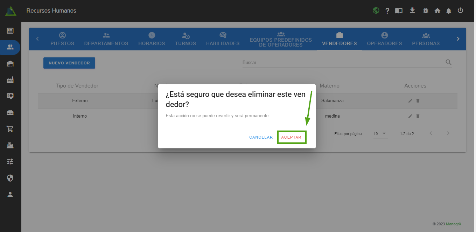Click the bug report icon

(x=426, y=11)
